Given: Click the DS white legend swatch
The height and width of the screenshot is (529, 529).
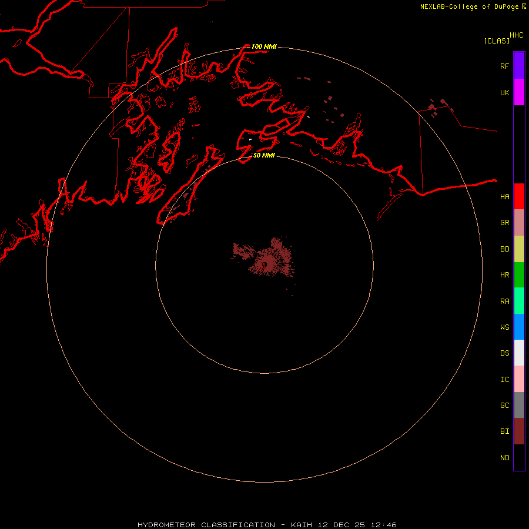Looking at the screenshot, I should [519, 353].
